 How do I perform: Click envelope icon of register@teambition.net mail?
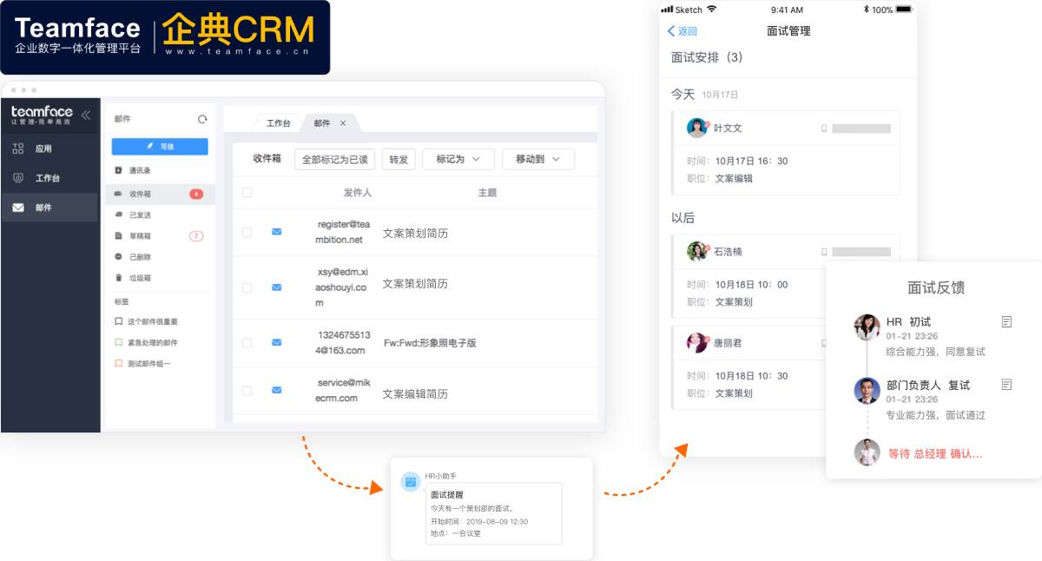tap(277, 232)
